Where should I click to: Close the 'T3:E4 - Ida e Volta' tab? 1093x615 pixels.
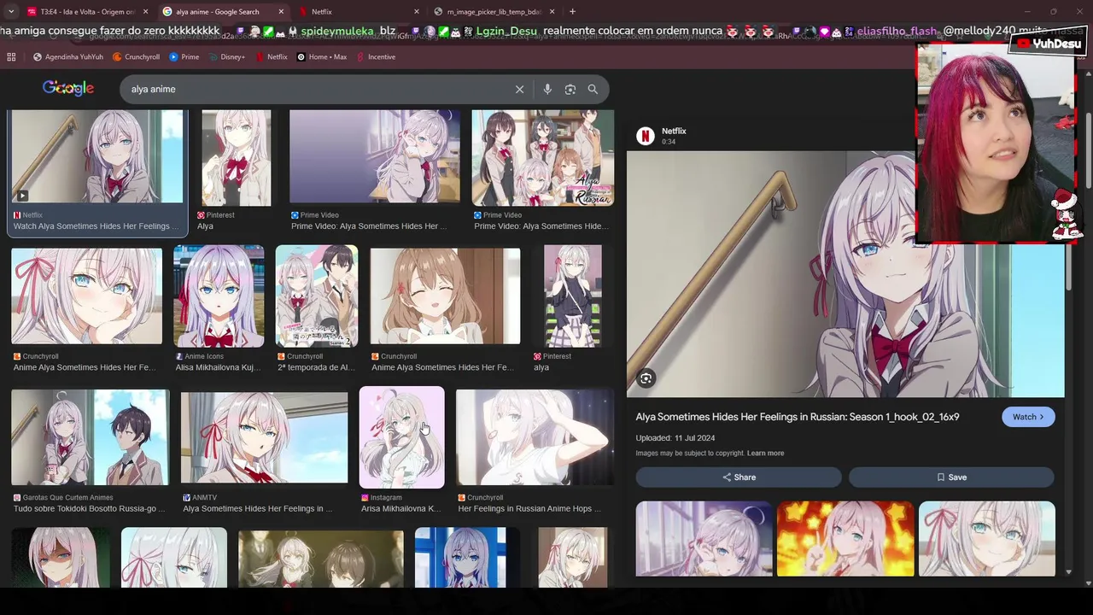(x=146, y=12)
